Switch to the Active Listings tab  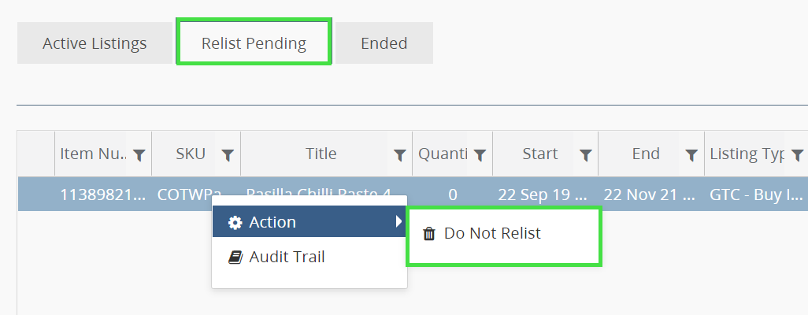[x=95, y=43]
